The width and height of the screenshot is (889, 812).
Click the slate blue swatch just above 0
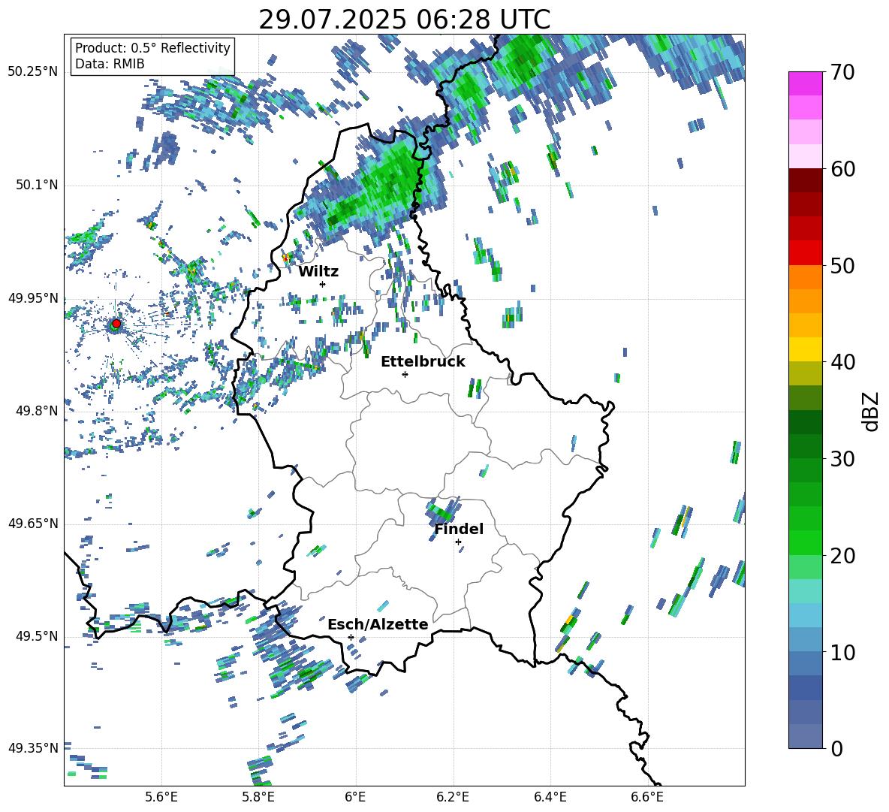point(805,736)
